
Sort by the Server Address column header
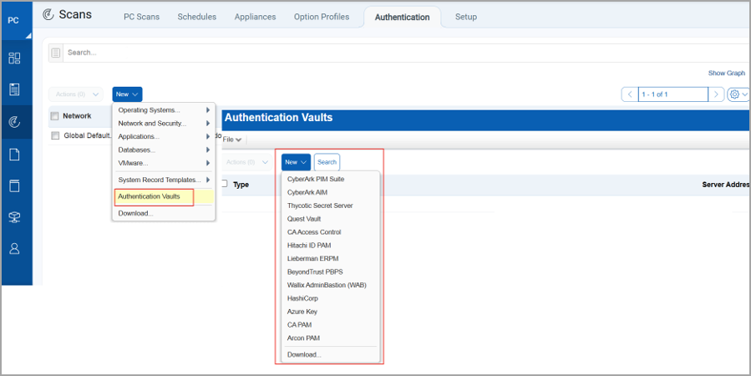[x=726, y=185]
